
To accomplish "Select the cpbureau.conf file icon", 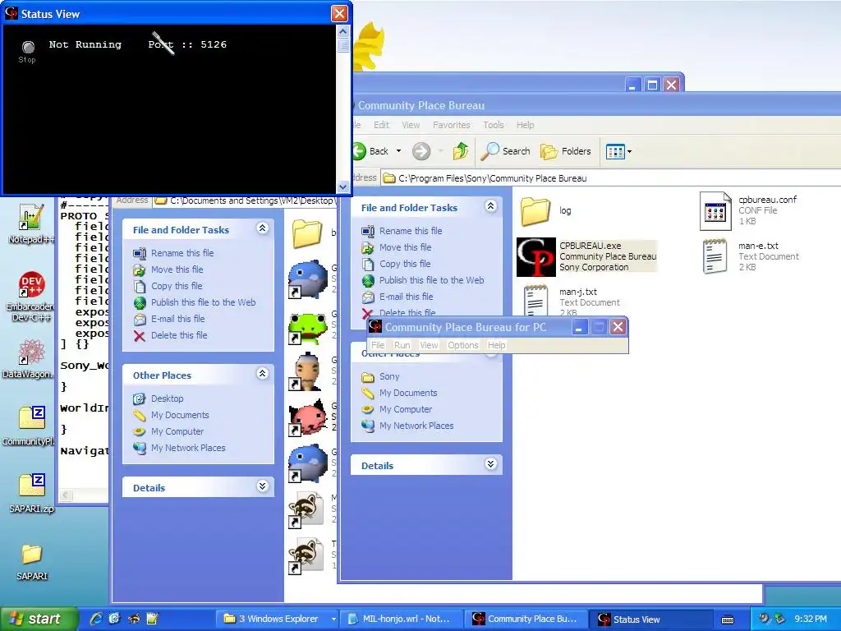I will click(x=715, y=211).
